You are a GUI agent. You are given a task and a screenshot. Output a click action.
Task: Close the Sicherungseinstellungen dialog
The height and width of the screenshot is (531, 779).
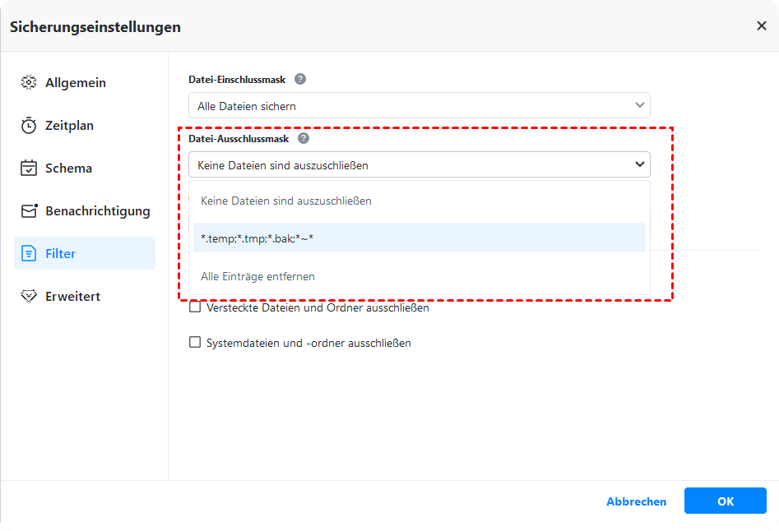(762, 26)
